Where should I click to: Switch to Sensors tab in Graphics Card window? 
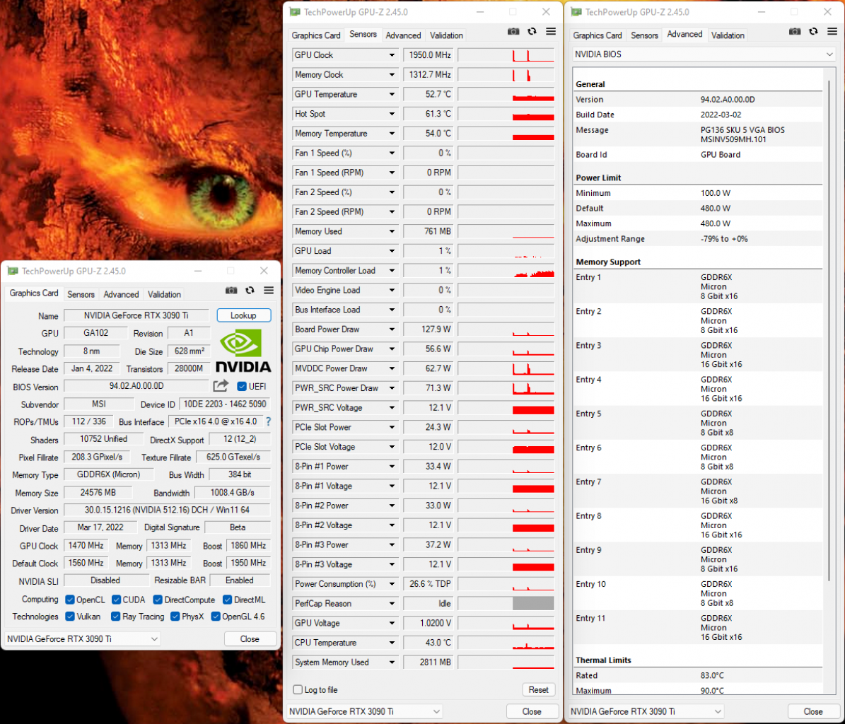tap(81, 294)
